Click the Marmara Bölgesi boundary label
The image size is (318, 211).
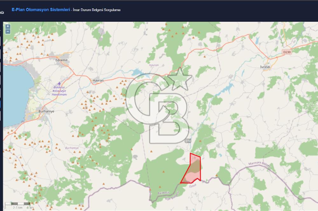(x=259, y=165)
